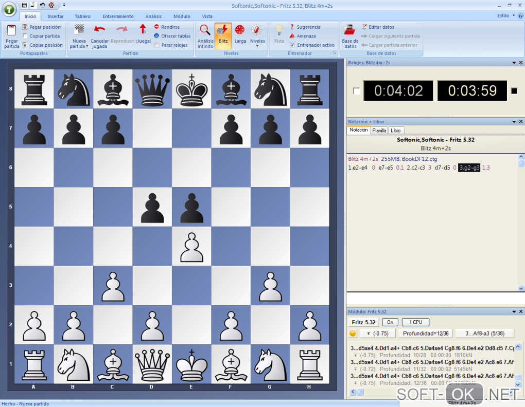
Task: Click the Sugerencia question mark icon
Action: (x=292, y=27)
